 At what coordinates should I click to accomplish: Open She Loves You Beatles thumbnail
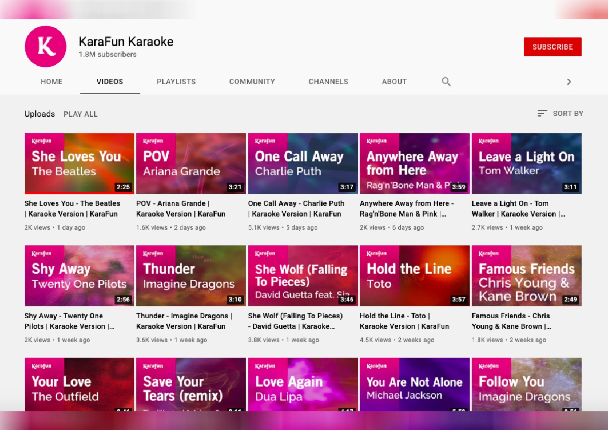[x=80, y=163]
